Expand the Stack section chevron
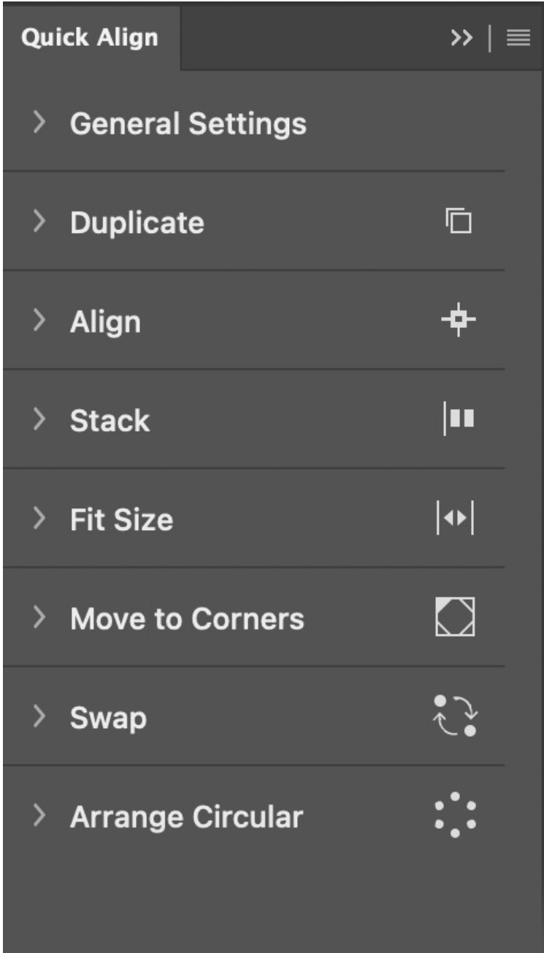 coord(39,420)
